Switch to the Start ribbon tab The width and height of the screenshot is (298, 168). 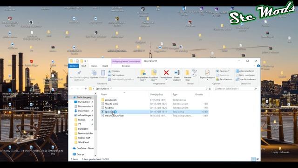pyautogui.click(x=84, y=66)
